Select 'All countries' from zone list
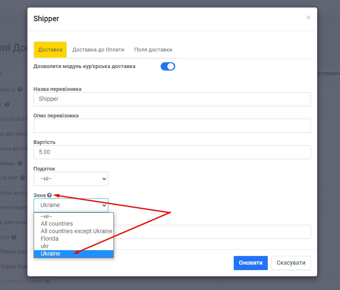Viewport: 340px width, 290px height. pyautogui.click(x=56, y=224)
